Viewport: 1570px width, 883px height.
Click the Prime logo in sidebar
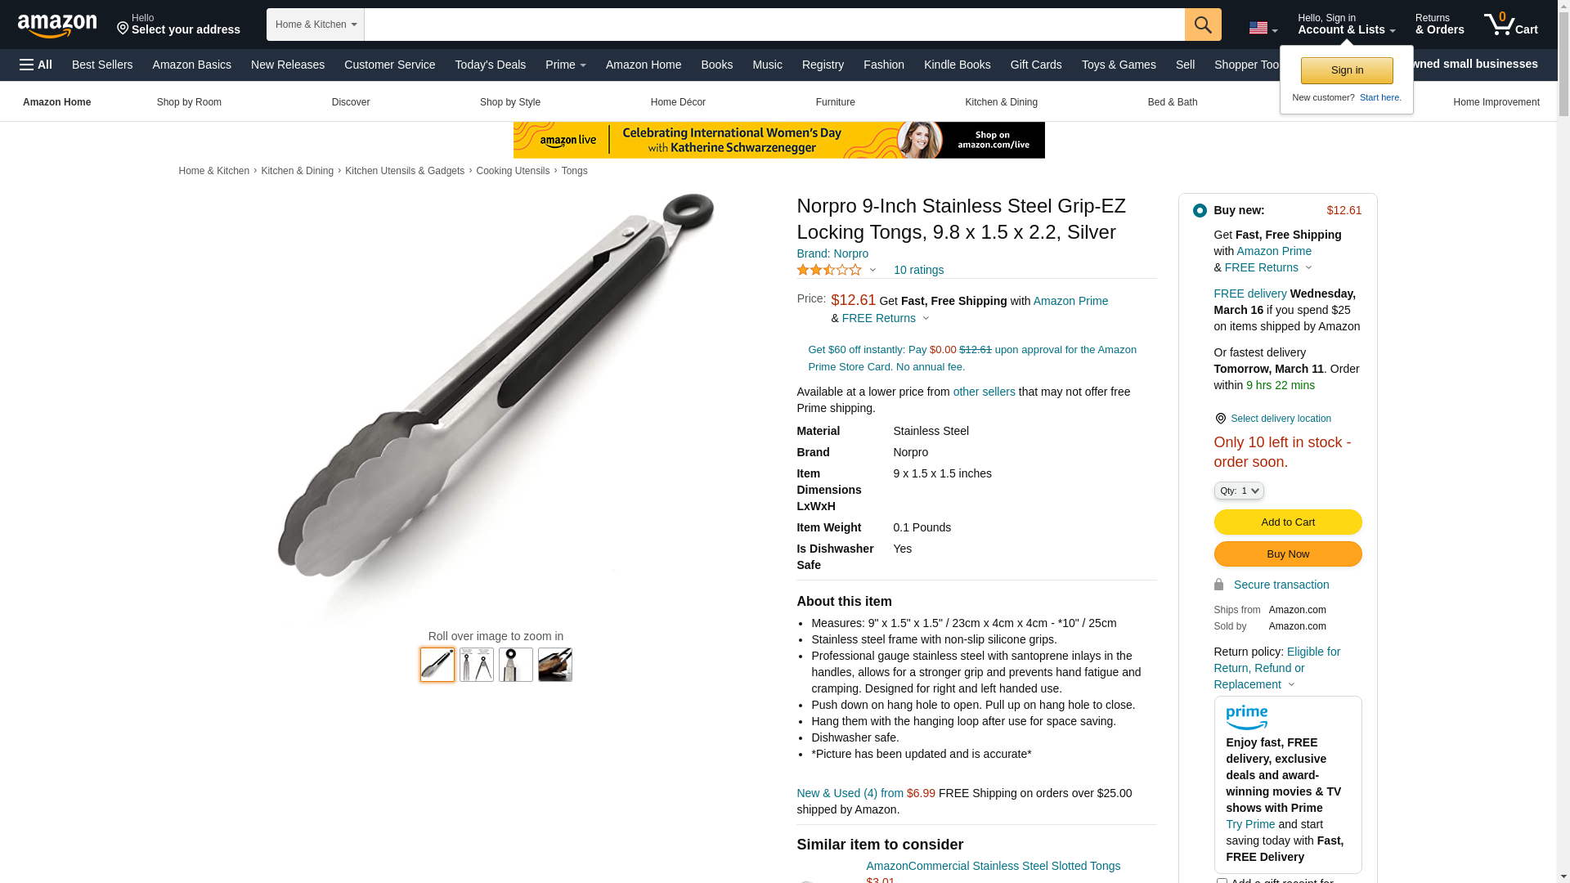[1246, 718]
